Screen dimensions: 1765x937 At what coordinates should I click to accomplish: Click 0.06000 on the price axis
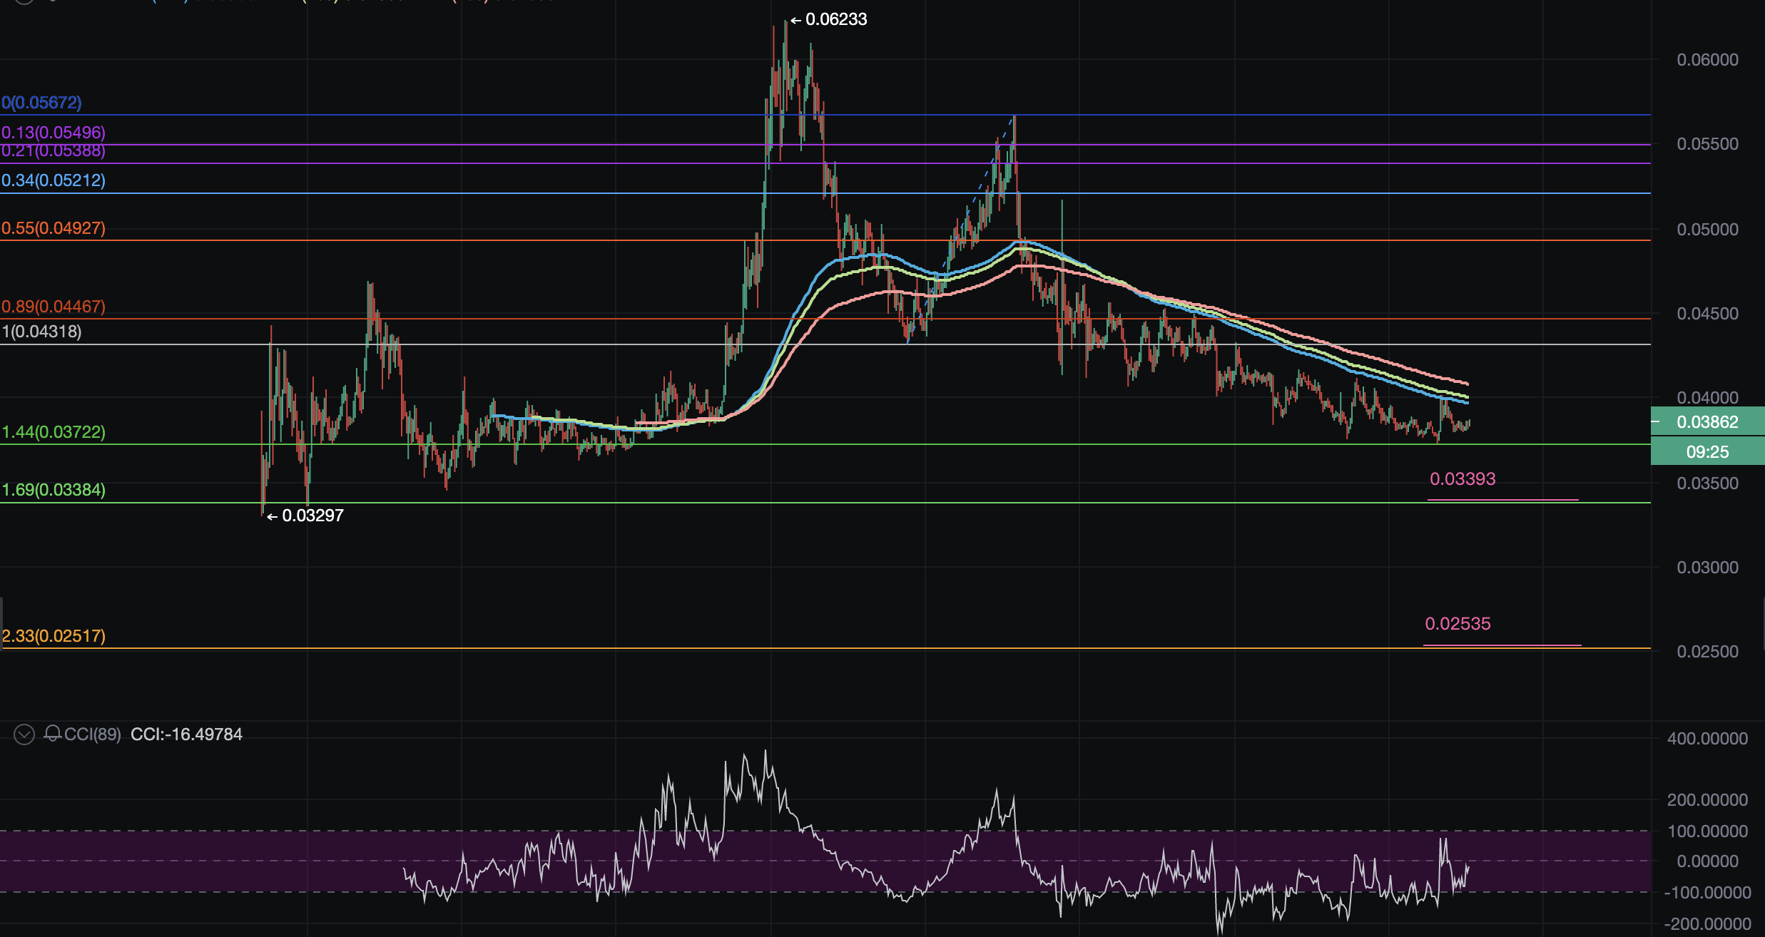point(1706,60)
